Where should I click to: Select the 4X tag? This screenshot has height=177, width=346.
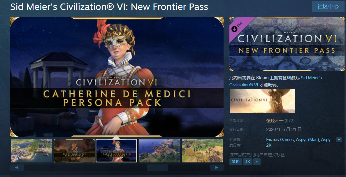pyautogui.click(x=247, y=162)
